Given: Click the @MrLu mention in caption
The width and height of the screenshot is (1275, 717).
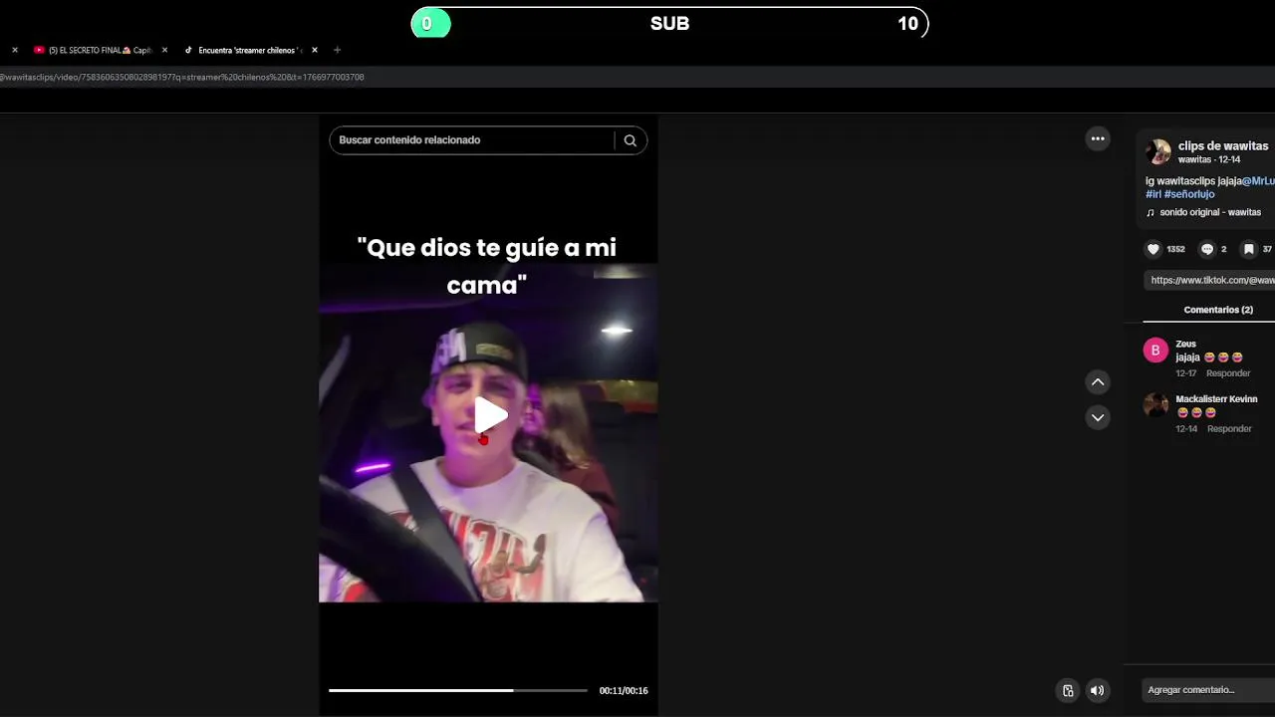Looking at the screenshot, I should point(1258,181).
